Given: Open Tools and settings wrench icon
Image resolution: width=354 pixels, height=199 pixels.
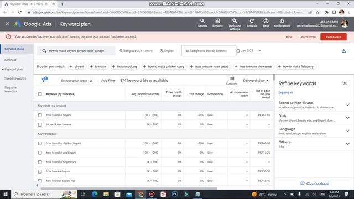Looking at the screenshot, I should coord(235,21).
